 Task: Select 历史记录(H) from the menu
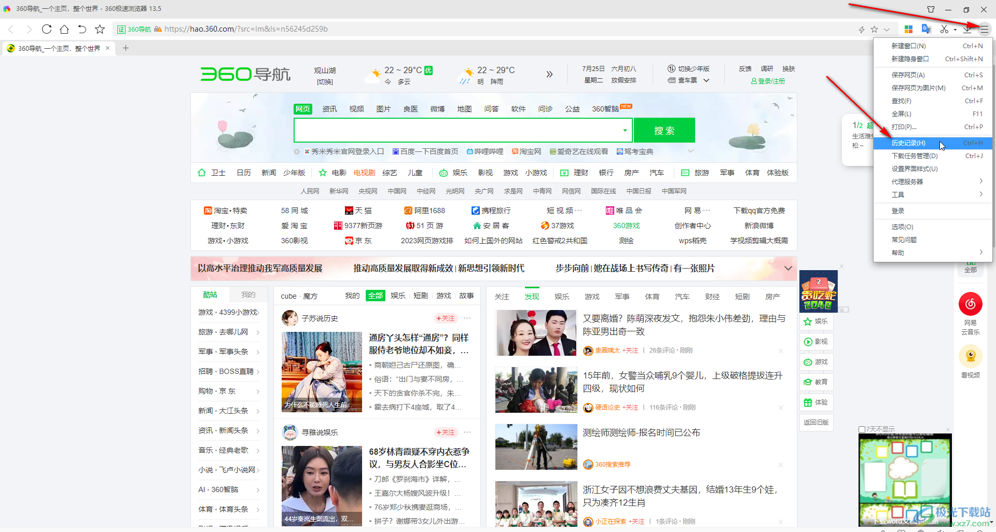pyautogui.click(x=933, y=143)
